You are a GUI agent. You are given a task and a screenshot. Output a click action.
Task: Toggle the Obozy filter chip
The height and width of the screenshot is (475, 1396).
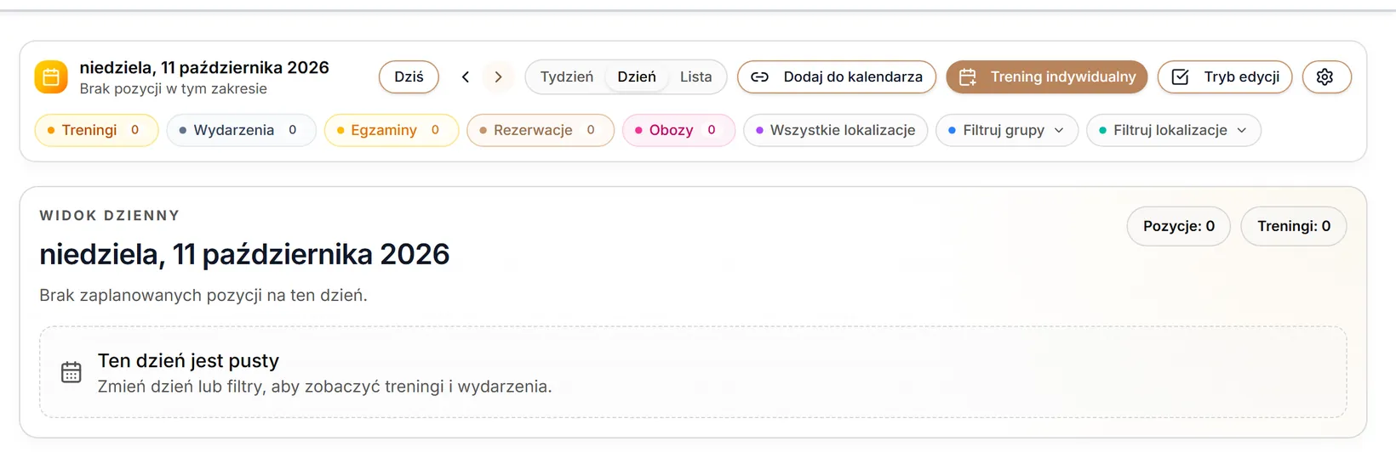click(x=678, y=130)
